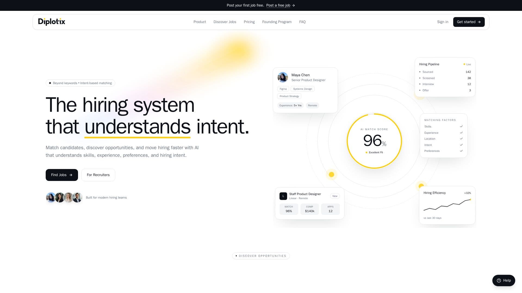Click the Intent checkmark icon
The width and height of the screenshot is (522, 293).
tap(461, 145)
